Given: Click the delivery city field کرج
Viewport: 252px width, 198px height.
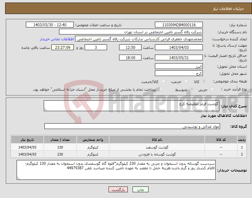Looking at the screenshot, I should (x=179, y=73).
